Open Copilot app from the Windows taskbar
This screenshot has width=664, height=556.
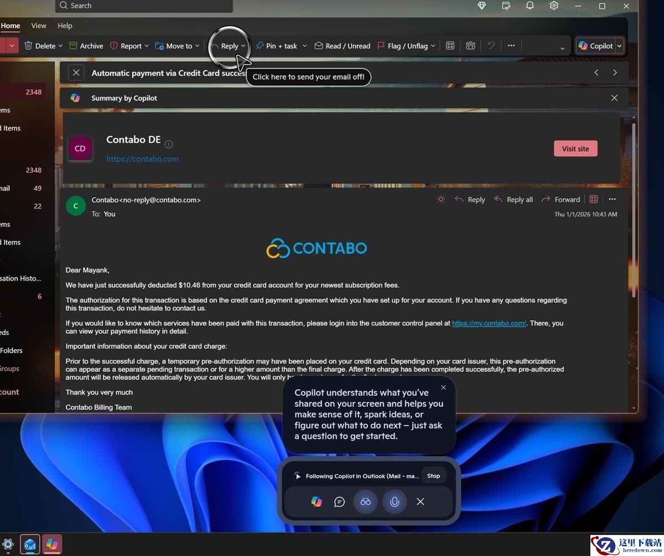[x=52, y=545]
